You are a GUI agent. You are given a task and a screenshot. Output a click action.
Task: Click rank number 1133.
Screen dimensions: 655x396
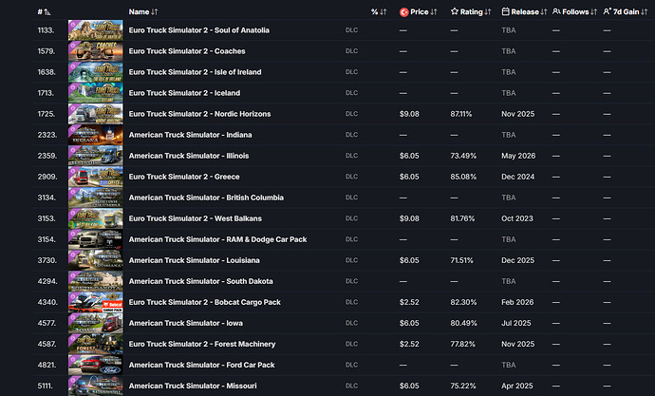click(x=46, y=30)
